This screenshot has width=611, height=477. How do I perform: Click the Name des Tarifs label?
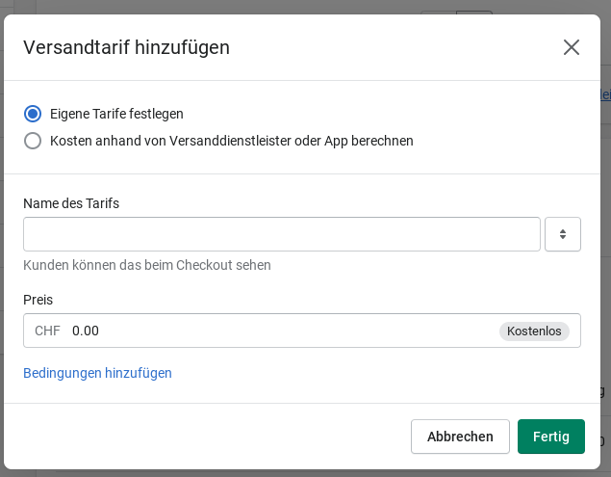click(x=71, y=202)
